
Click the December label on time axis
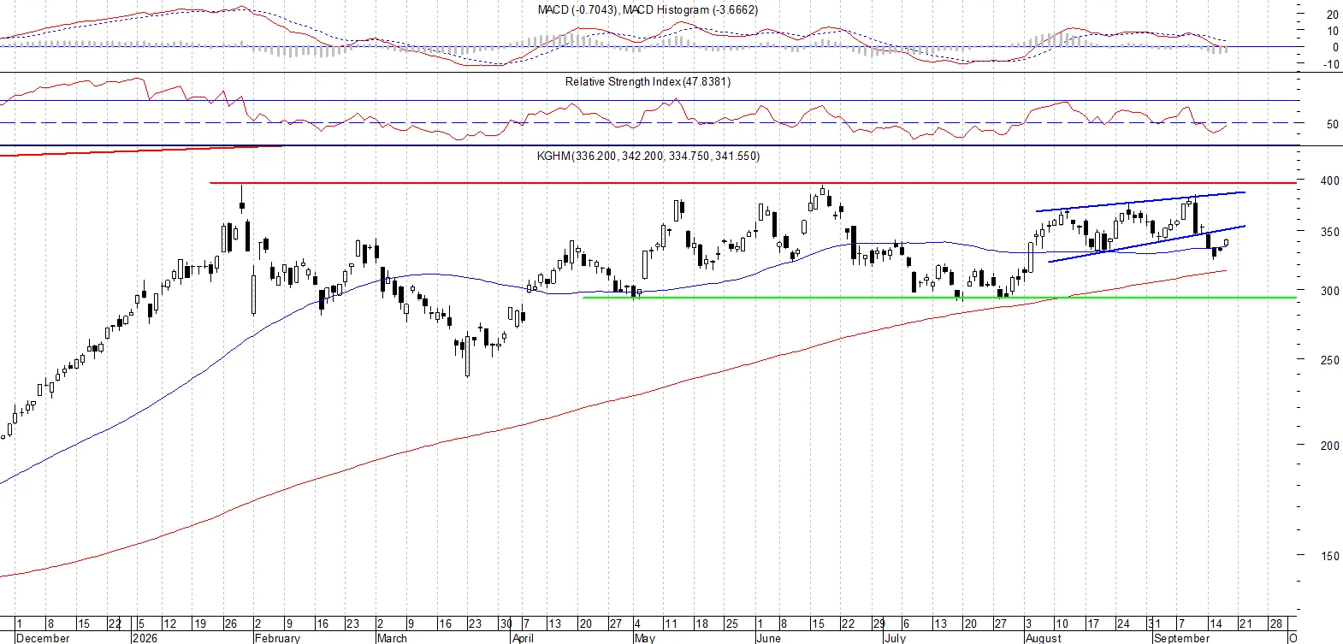pyautogui.click(x=43, y=638)
